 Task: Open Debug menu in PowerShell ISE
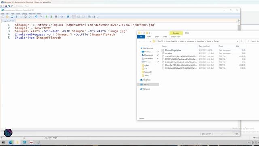point(24,13)
